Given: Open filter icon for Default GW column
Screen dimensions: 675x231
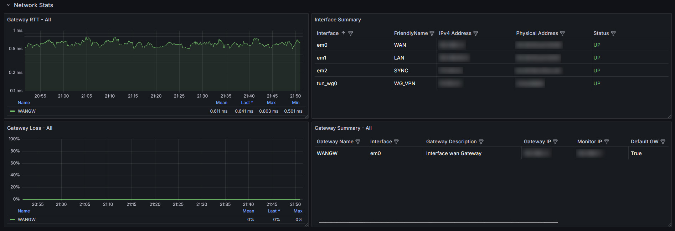Looking at the screenshot, I should click(x=663, y=142).
